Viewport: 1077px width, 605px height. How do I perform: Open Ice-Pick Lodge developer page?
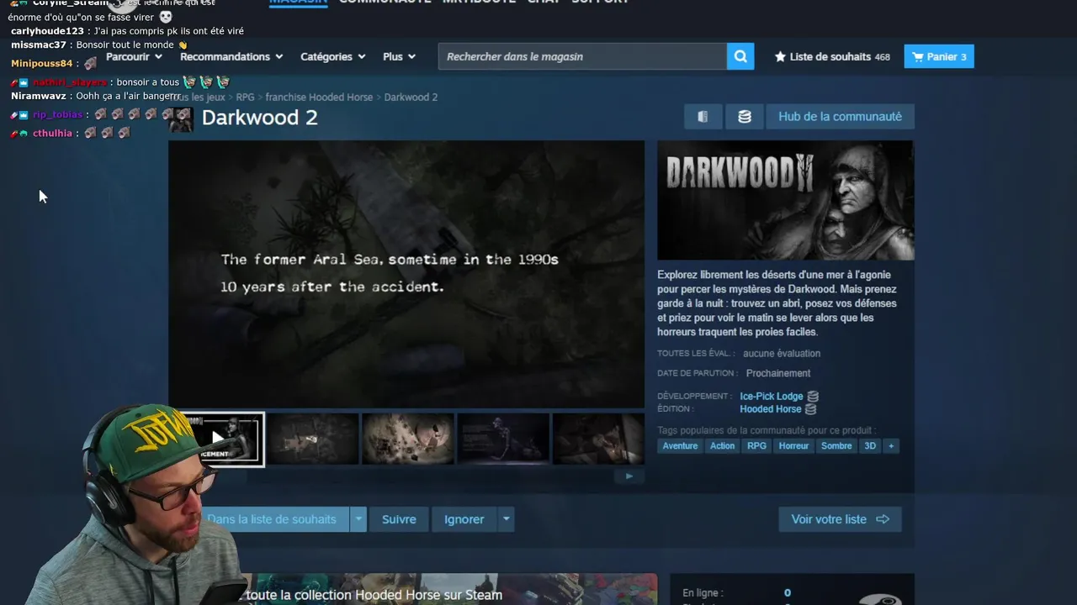[772, 397]
